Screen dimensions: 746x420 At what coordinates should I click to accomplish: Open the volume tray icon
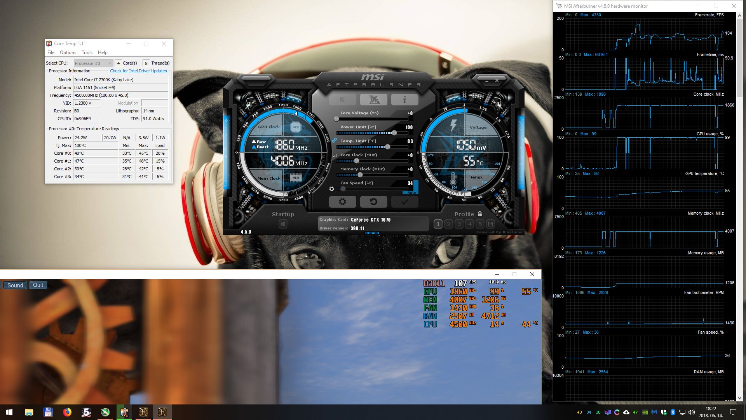(692, 412)
